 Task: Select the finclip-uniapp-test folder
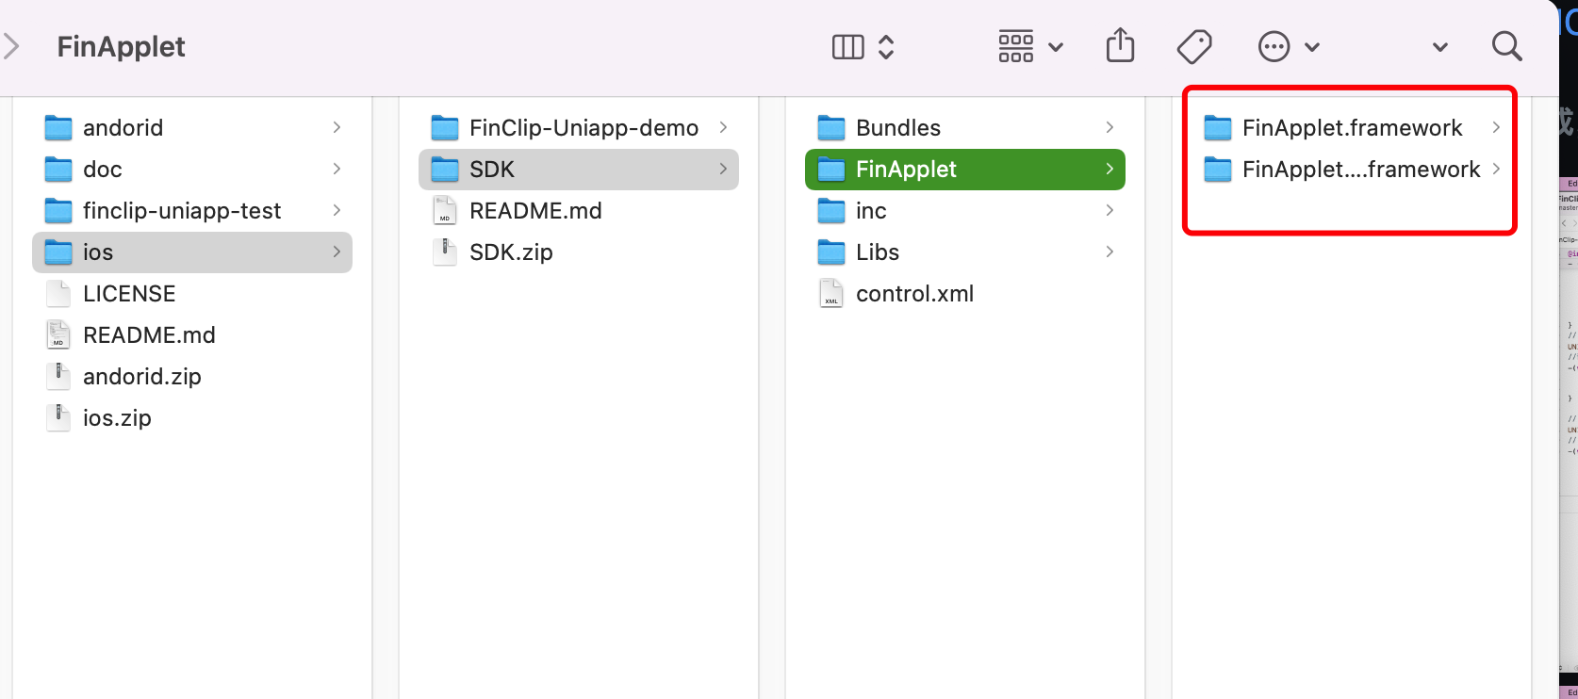(x=181, y=211)
